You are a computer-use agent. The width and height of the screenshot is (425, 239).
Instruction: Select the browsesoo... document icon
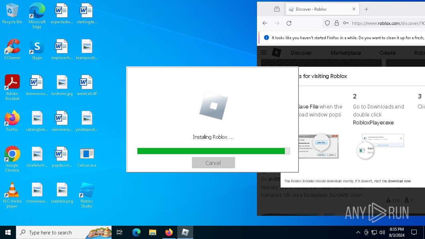(x=37, y=85)
